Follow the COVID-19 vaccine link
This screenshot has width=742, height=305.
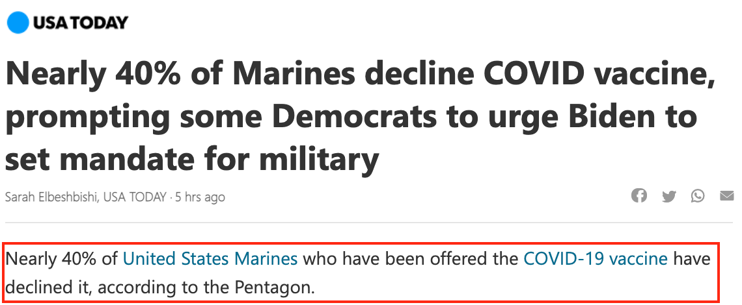click(x=596, y=260)
